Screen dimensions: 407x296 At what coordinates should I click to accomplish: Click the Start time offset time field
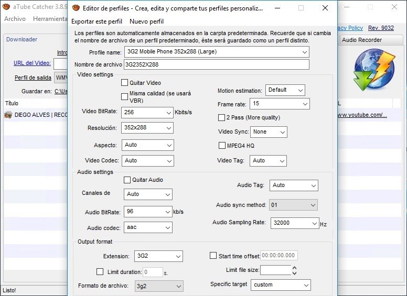tap(279, 255)
